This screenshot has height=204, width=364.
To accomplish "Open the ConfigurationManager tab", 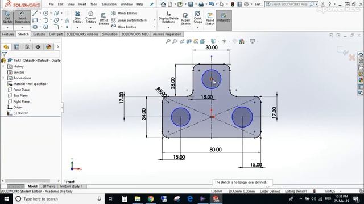I will 27,47.
